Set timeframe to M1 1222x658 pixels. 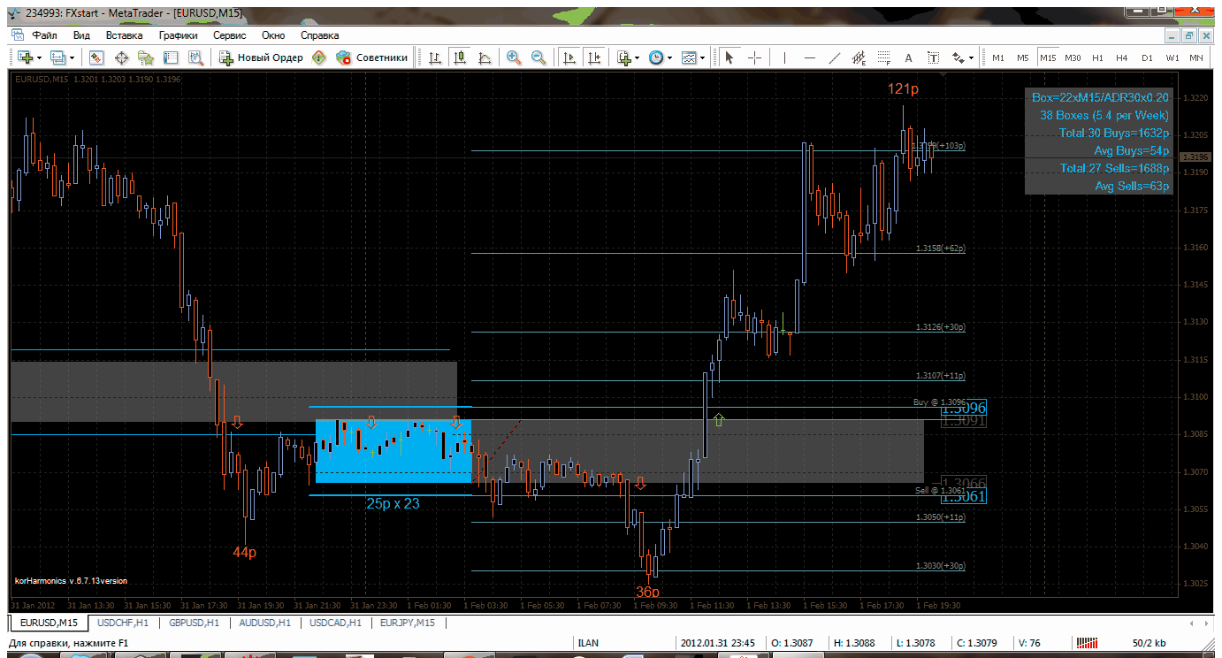click(998, 57)
